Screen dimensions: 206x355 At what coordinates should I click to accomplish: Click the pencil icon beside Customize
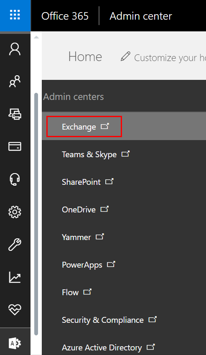[x=125, y=56]
